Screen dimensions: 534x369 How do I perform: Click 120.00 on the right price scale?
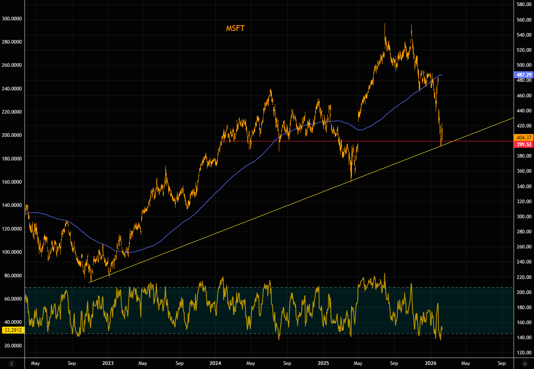click(523, 353)
